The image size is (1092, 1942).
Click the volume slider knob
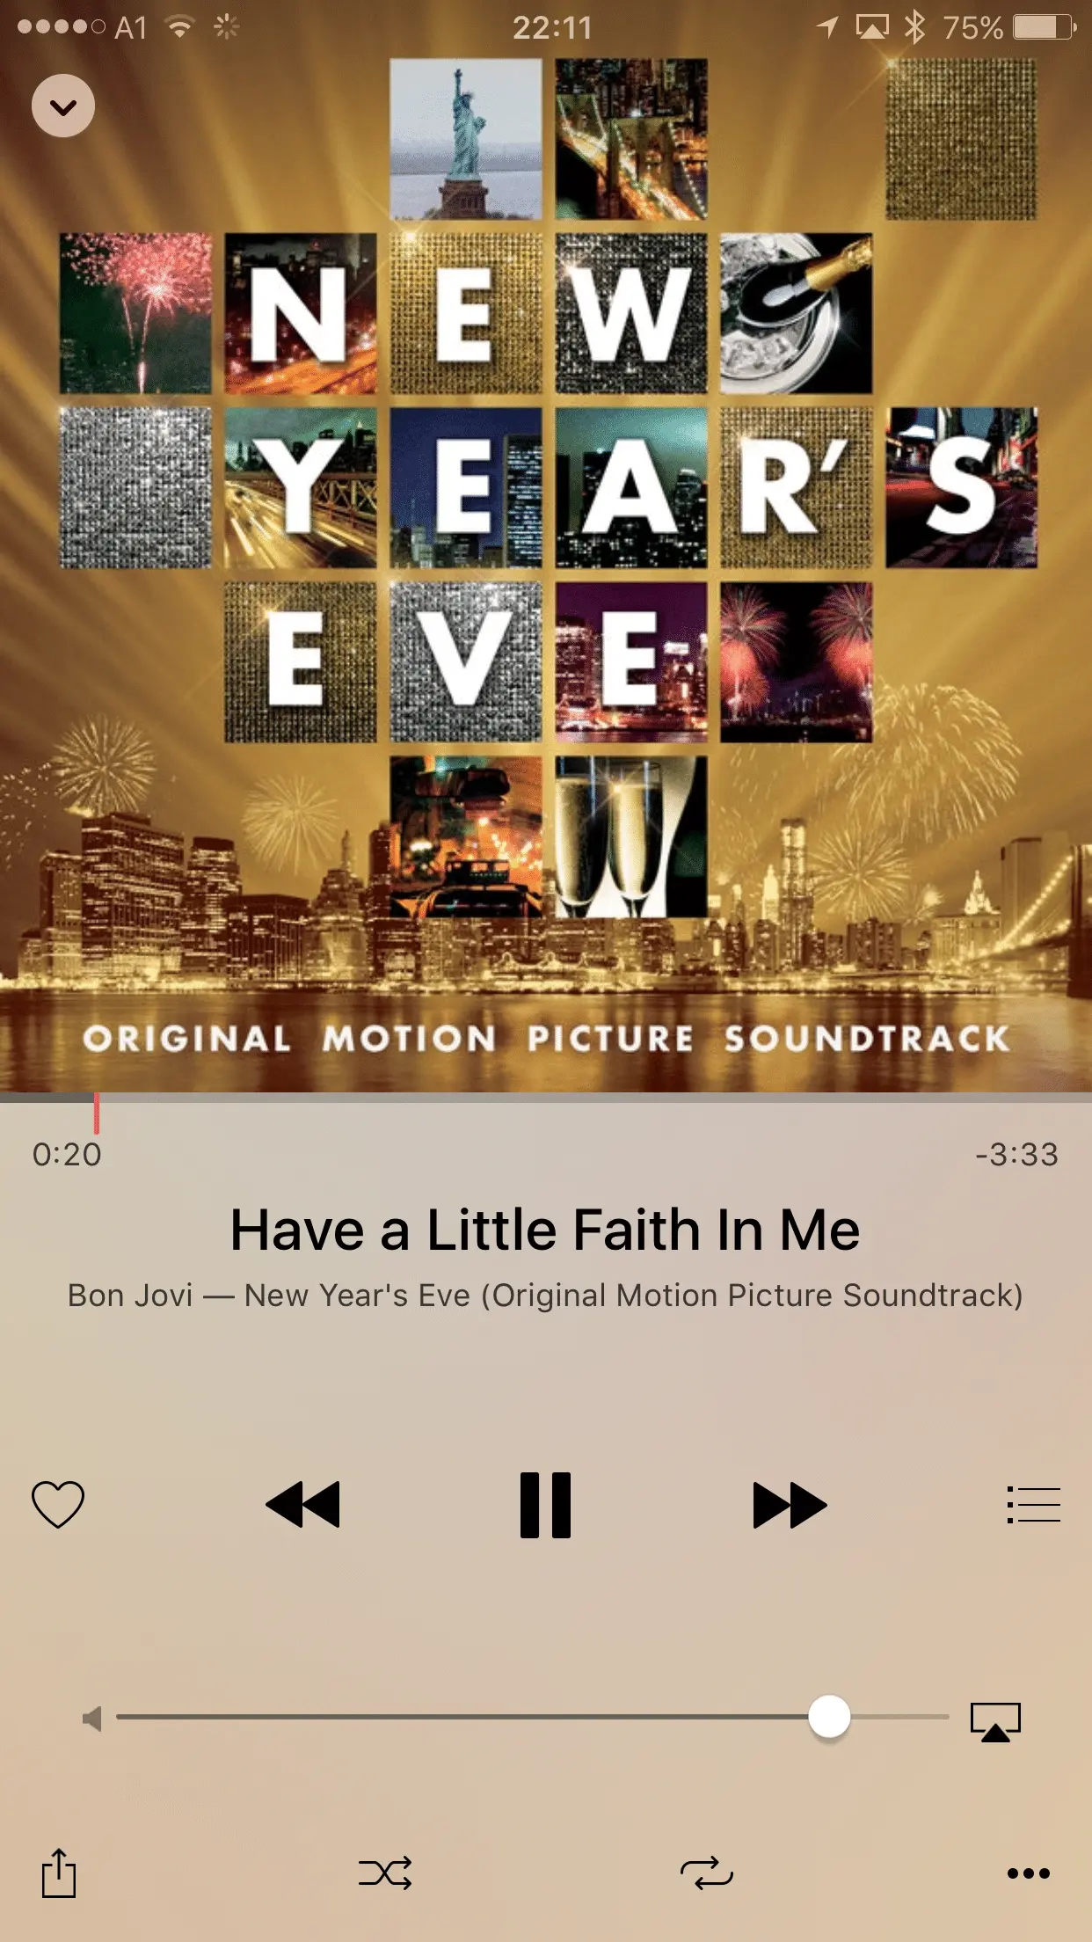click(x=829, y=1717)
